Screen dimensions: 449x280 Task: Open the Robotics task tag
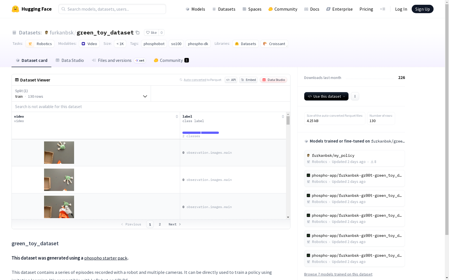click(x=40, y=44)
